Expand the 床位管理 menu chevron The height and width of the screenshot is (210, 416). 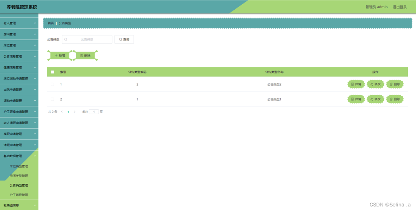click(x=35, y=45)
